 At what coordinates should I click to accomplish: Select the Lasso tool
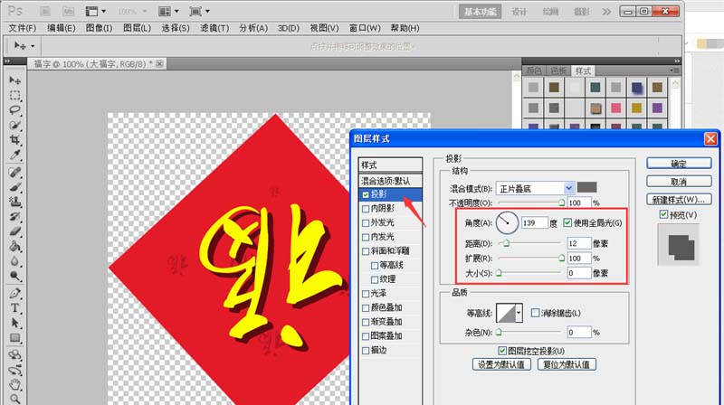14,110
